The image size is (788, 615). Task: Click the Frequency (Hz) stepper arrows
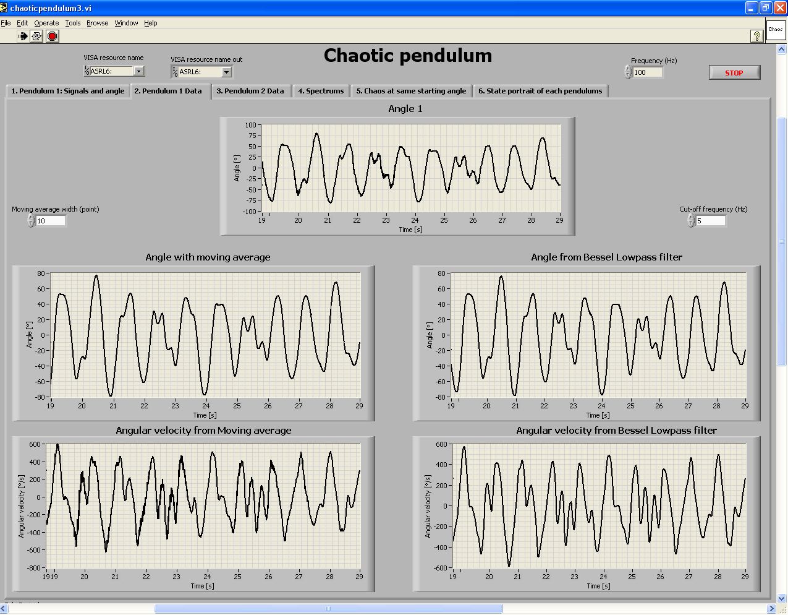point(628,72)
